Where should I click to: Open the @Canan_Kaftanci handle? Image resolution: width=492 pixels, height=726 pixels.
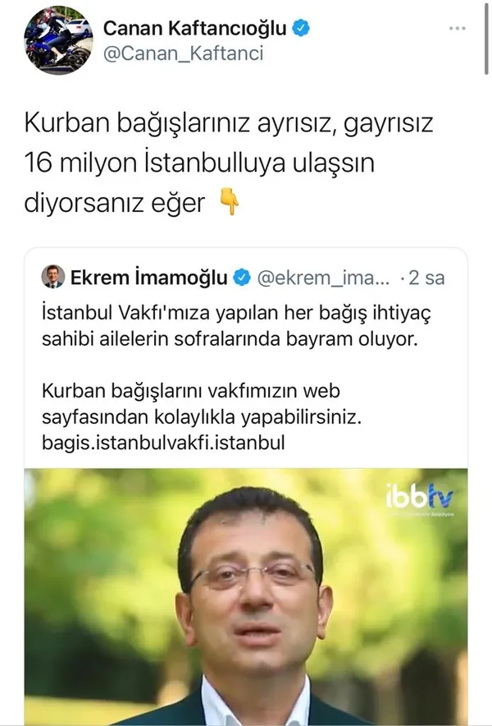click(184, 53)
